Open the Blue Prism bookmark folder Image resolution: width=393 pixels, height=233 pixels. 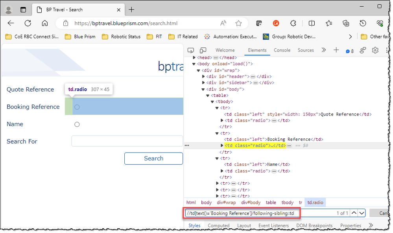coord(80,37)
